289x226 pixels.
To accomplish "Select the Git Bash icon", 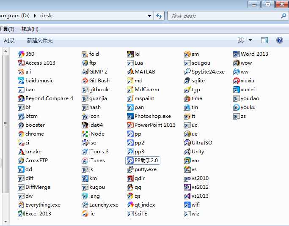I will coord(85,81).
